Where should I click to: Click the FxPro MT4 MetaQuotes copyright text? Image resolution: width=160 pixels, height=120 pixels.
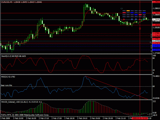25,115
